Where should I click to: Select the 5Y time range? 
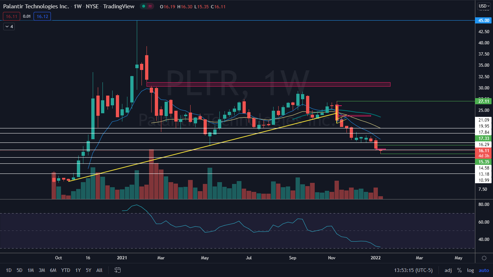pyautogui.click(x=89, y=270)
